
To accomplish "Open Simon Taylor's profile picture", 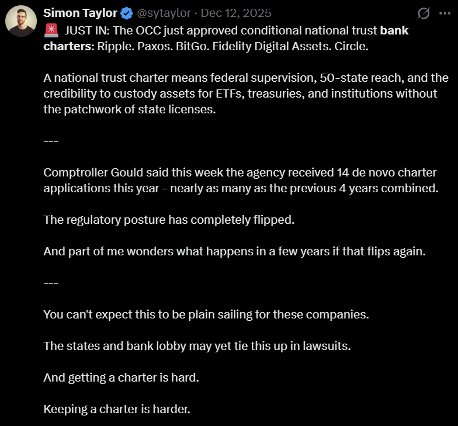I will [x=21, y=22].
